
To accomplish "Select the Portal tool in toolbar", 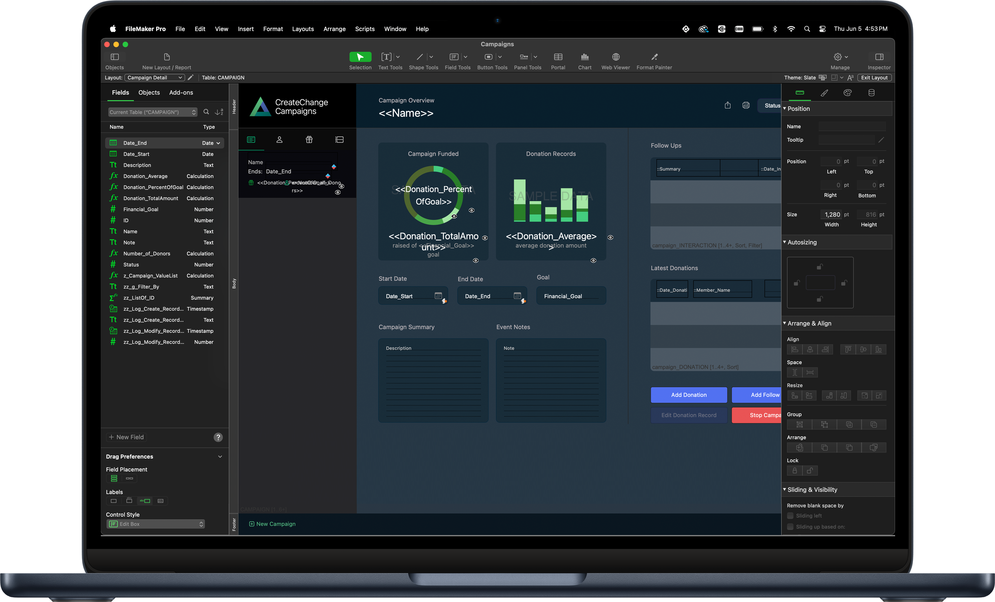I will [x=558, y=57].
